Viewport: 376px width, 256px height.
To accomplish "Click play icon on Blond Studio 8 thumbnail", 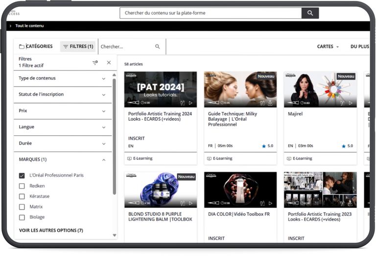I will point(190,203).
